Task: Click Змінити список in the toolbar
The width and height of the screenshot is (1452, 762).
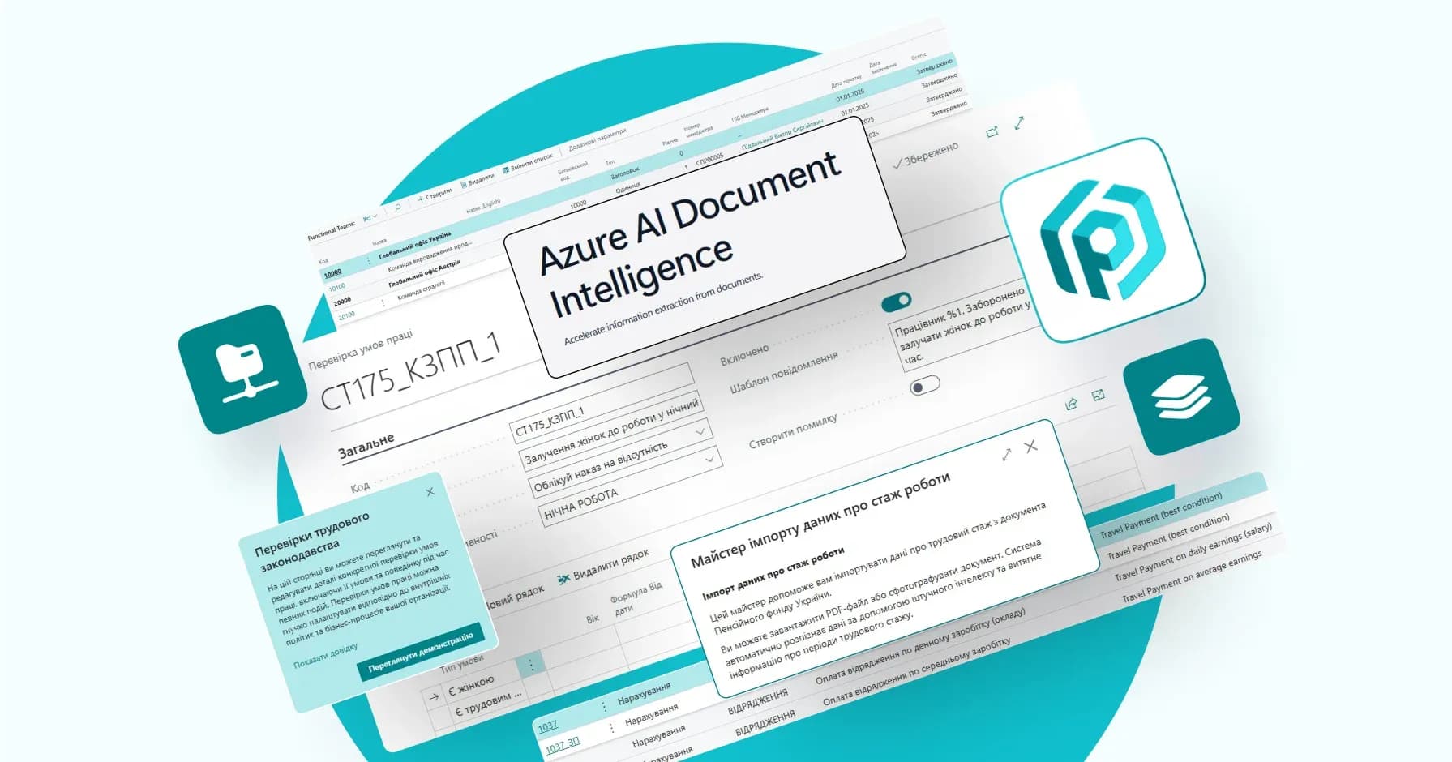Action: 528,163
